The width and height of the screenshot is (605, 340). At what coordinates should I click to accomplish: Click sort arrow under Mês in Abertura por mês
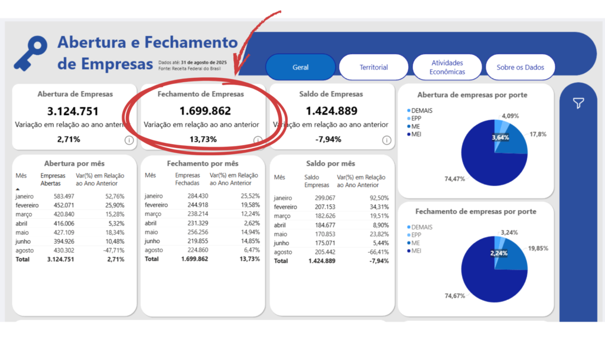17,188
